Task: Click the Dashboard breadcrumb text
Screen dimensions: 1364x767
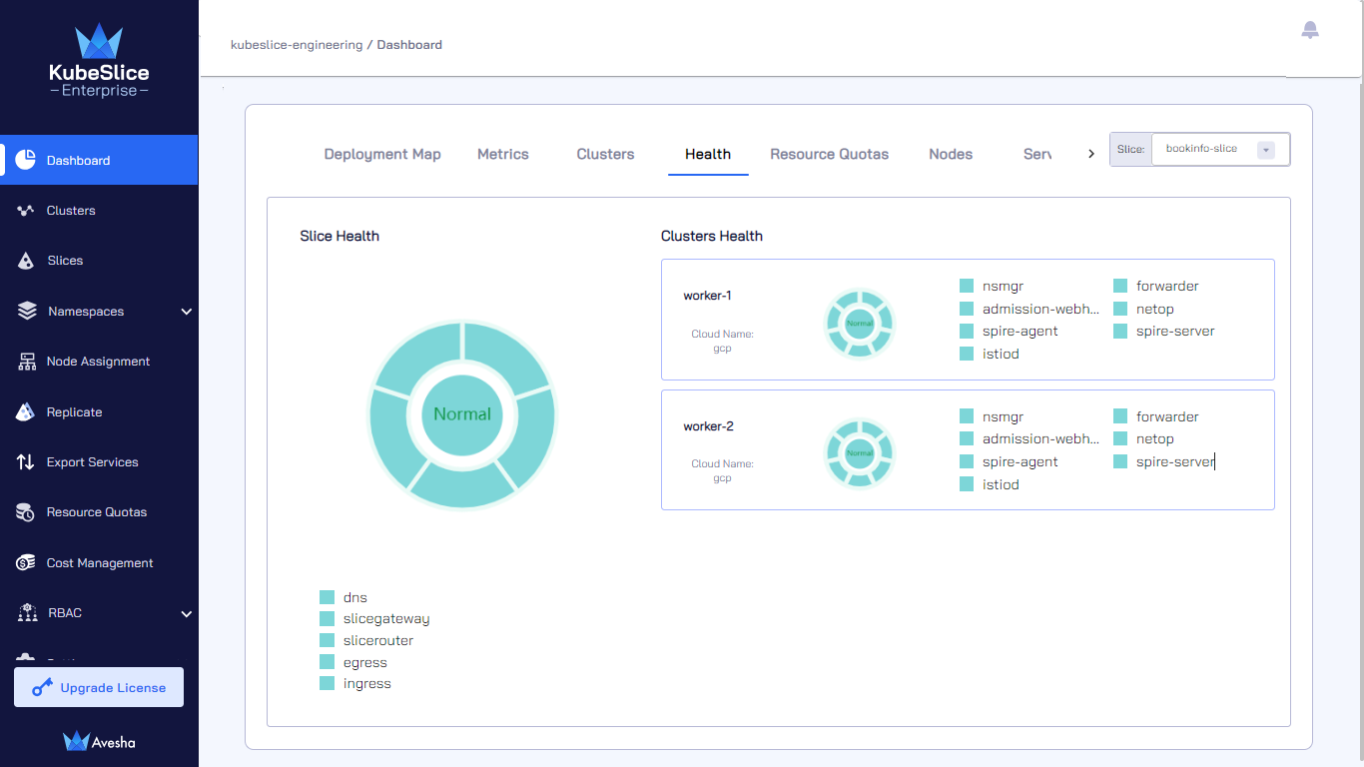Action: 409,45
